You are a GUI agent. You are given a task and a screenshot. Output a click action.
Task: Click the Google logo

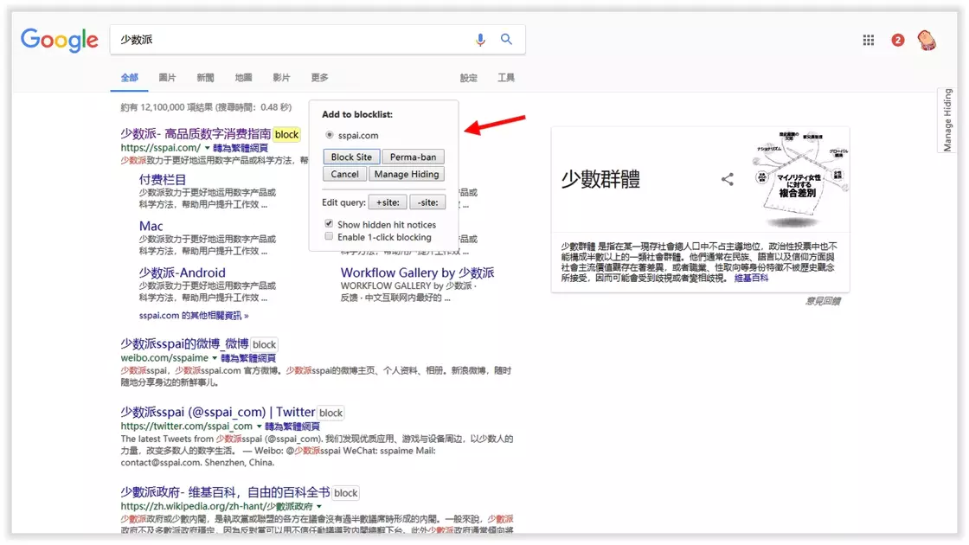coord(60,40)
